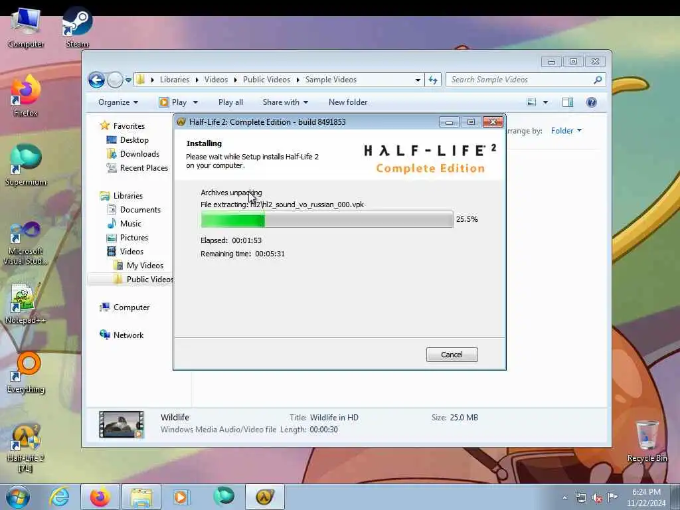This screenshot has width=680, height=510.
Task: Open the Microsoft Visual Studio desktop shortcut
Action: pyautogui.click(x=26, y=243)
